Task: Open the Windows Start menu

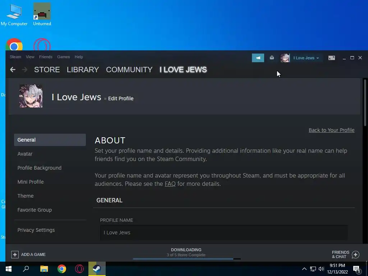Action: pos(9,269)
